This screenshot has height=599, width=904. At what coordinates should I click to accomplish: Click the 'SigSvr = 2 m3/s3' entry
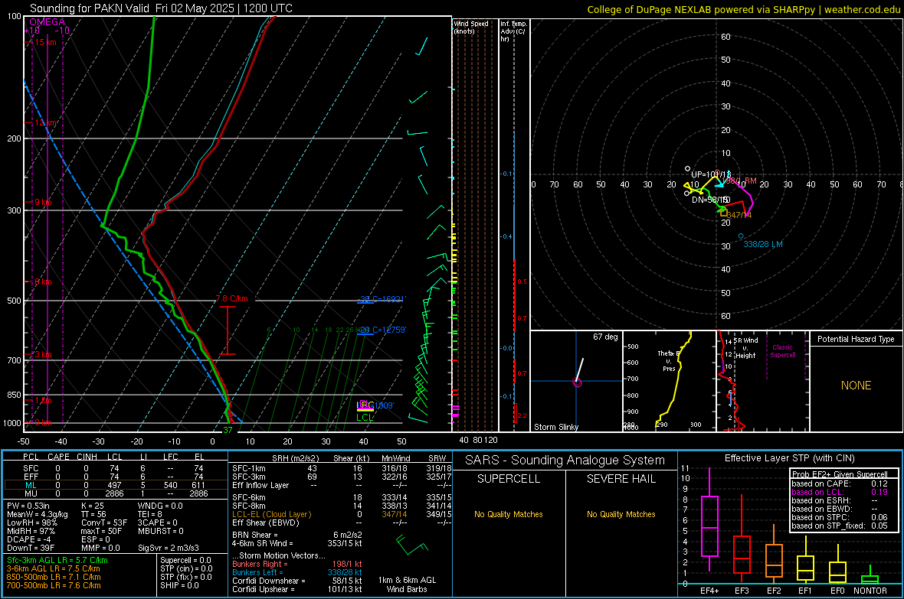pyautogui.click(x=169, y=548)
